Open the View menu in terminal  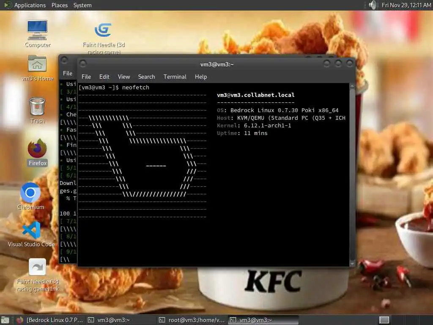pyautogui.click(x=124, y=77)
